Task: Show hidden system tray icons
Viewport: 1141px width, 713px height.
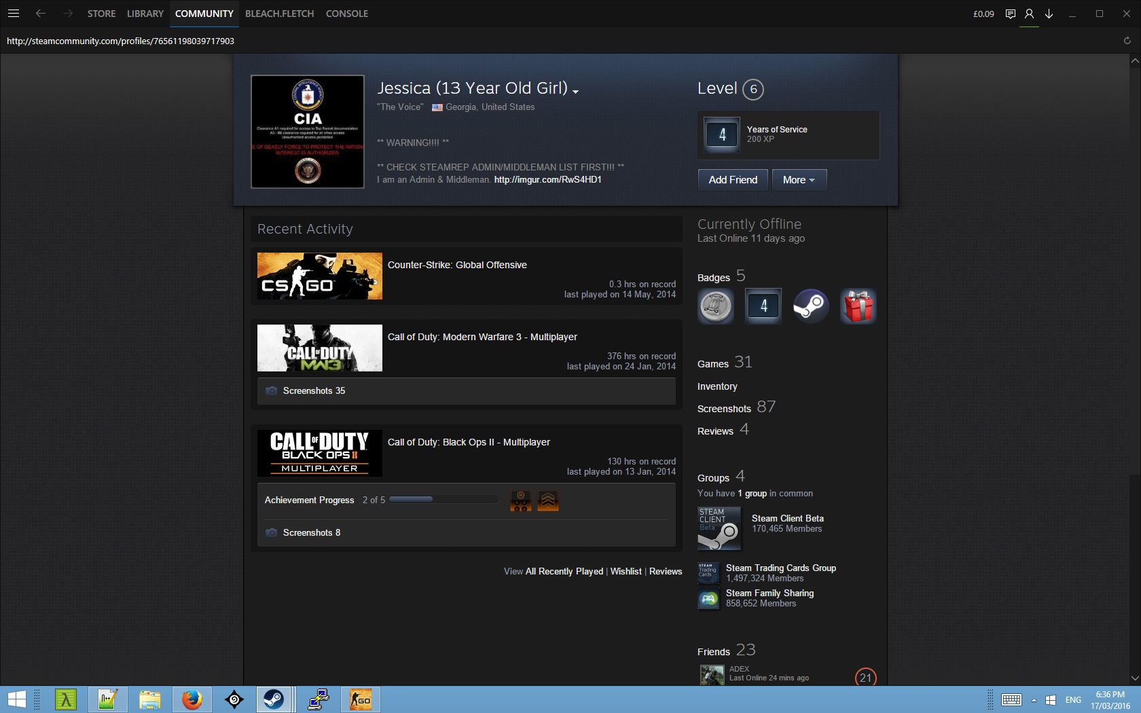Action: point(1034,700)
